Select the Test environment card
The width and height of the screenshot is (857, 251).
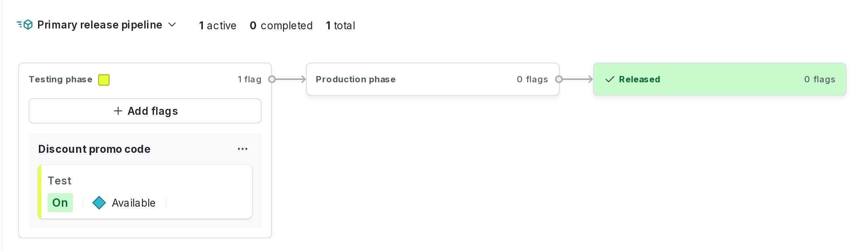(x=145, y=192)
